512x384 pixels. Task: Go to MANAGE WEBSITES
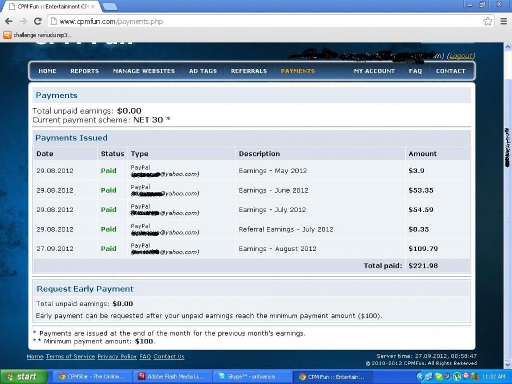pos(144,71)
